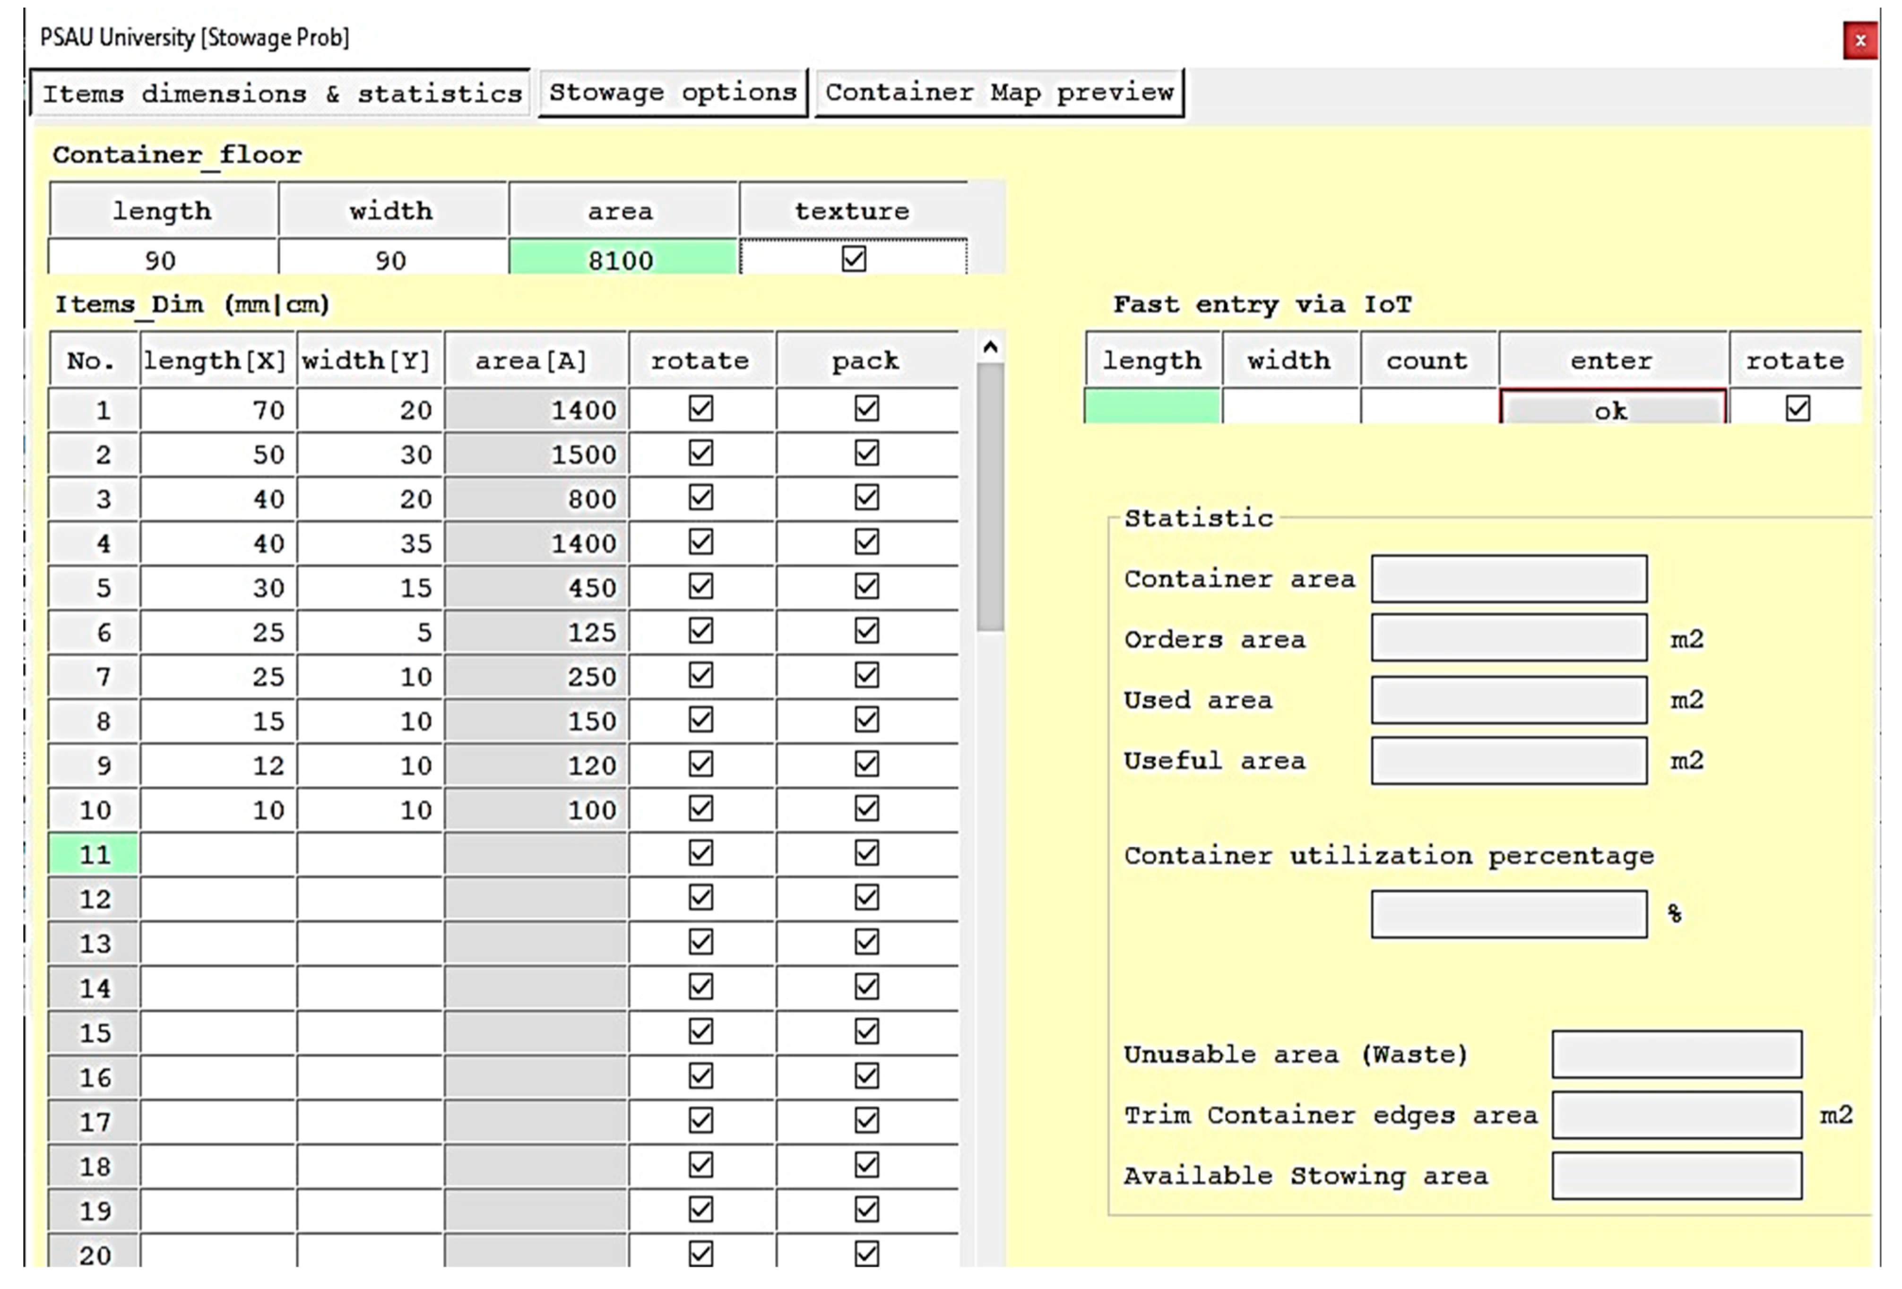Disable the Fast entry rotate checkbox

[x=1797, y=408]
